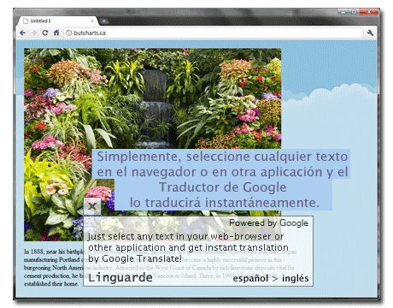Click the Linguarde logo text

[x=120, y=278]
